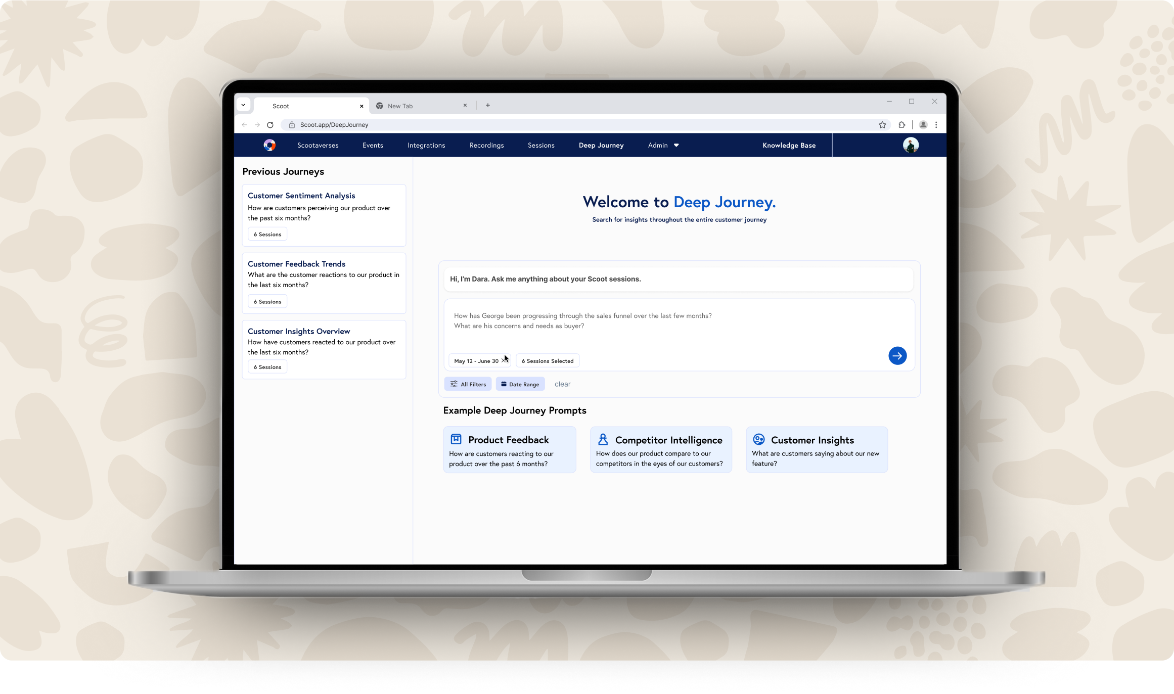The height and width of the screenshot is (694, 1174).
Task: Click the Scoot logo icon
Action: tap(269, 145)
